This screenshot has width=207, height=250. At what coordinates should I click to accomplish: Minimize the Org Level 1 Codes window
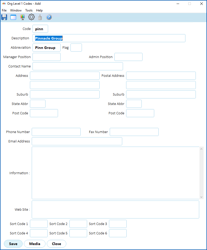[x=178, y=4]
